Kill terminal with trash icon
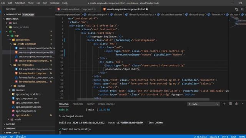The width and height of the screenshot is (246, 138). click(x=236, y=104)
